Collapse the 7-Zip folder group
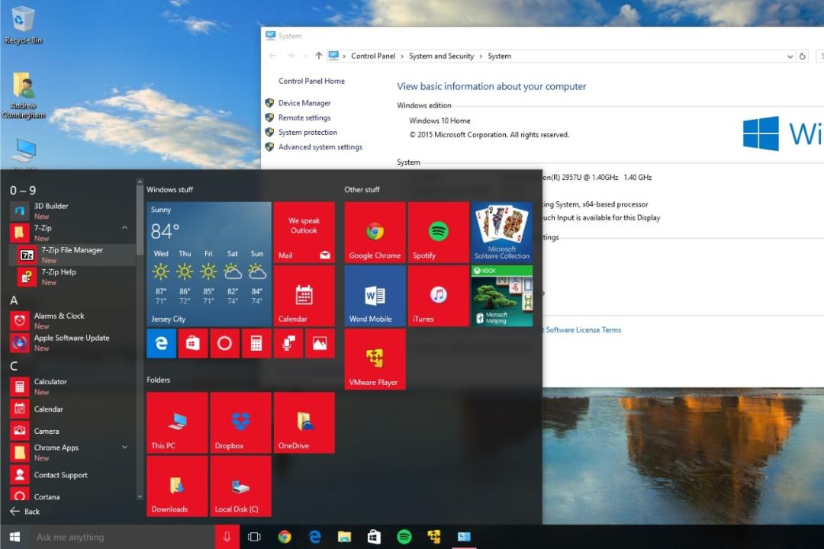Screen dimensions: 824x549 click(124, 227)
